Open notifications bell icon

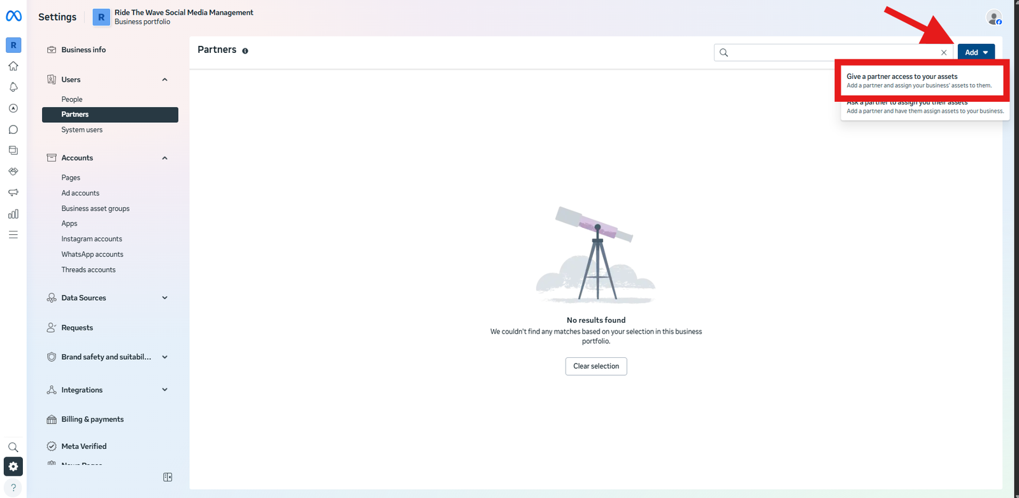(x=13, y=87)
